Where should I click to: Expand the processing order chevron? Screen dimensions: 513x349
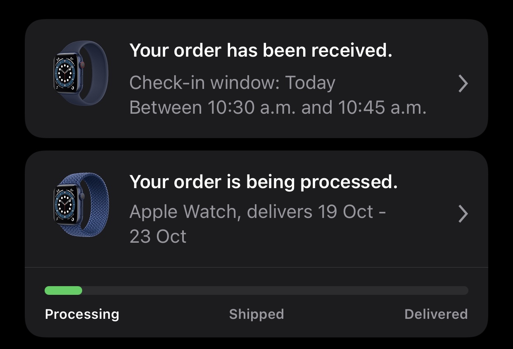[x=463, y=214]
